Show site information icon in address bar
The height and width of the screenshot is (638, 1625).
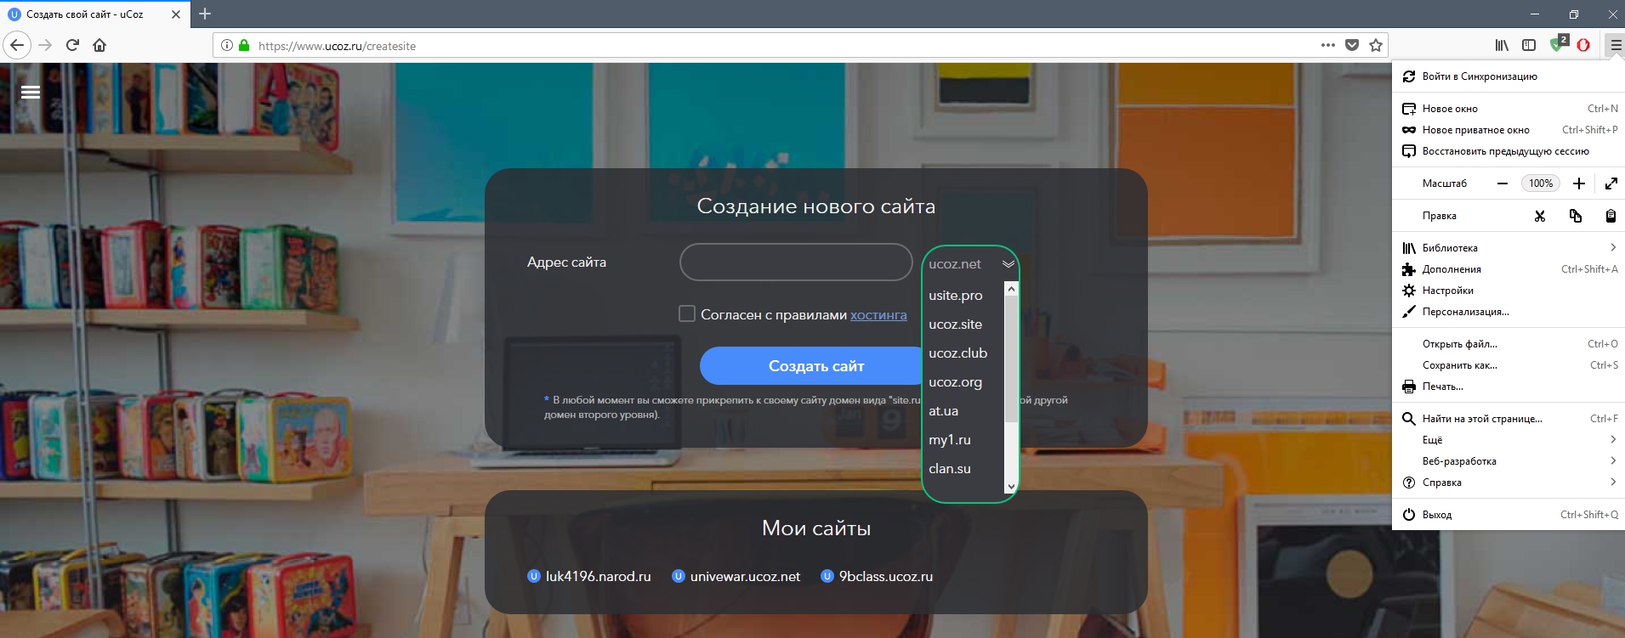[x=227, y=45]
